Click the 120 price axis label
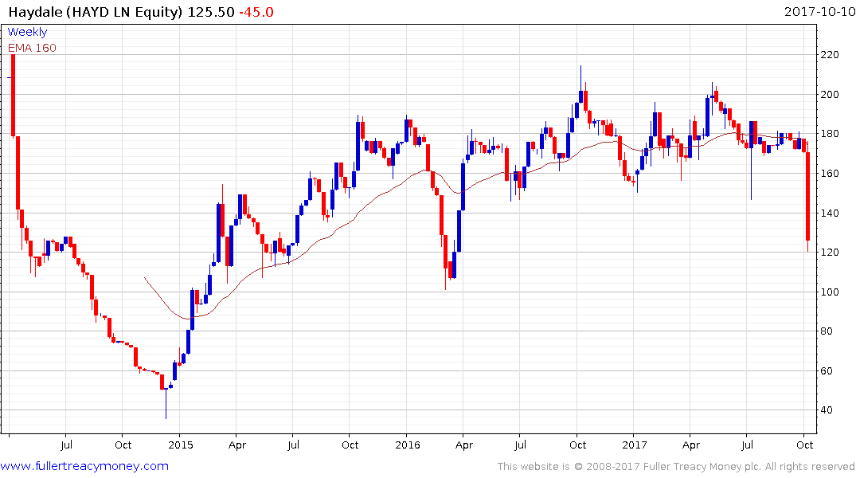This screenshot has height=478, width=856. [830, 253]
